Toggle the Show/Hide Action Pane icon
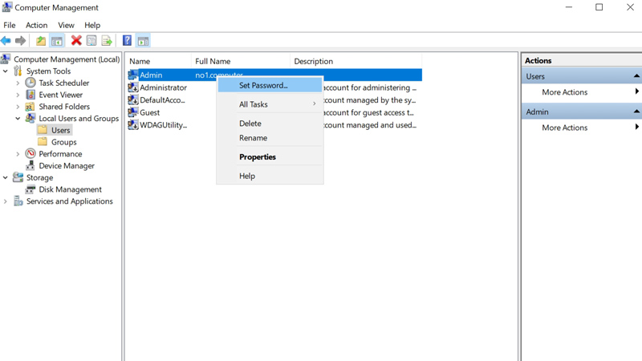 click(x=143, y=41)
